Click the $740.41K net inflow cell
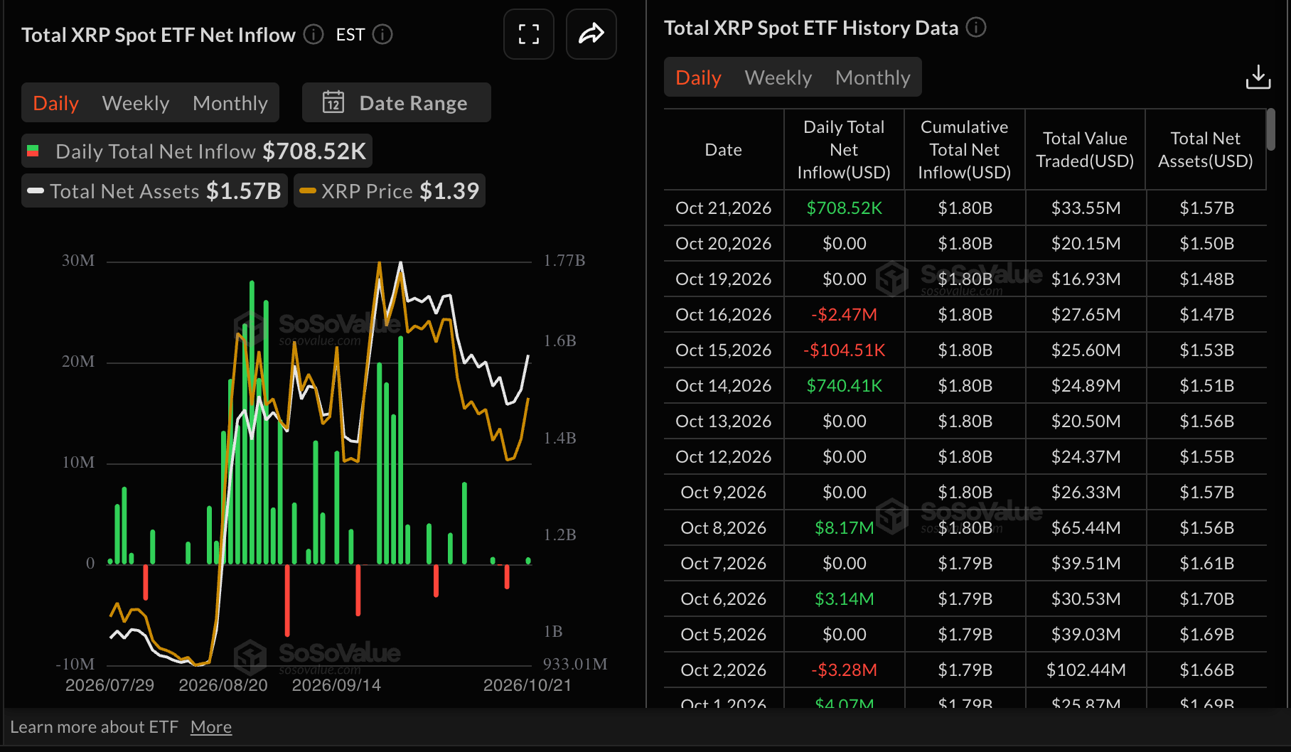Screen dimensions: 1291x752 click(x=844, y=385)
